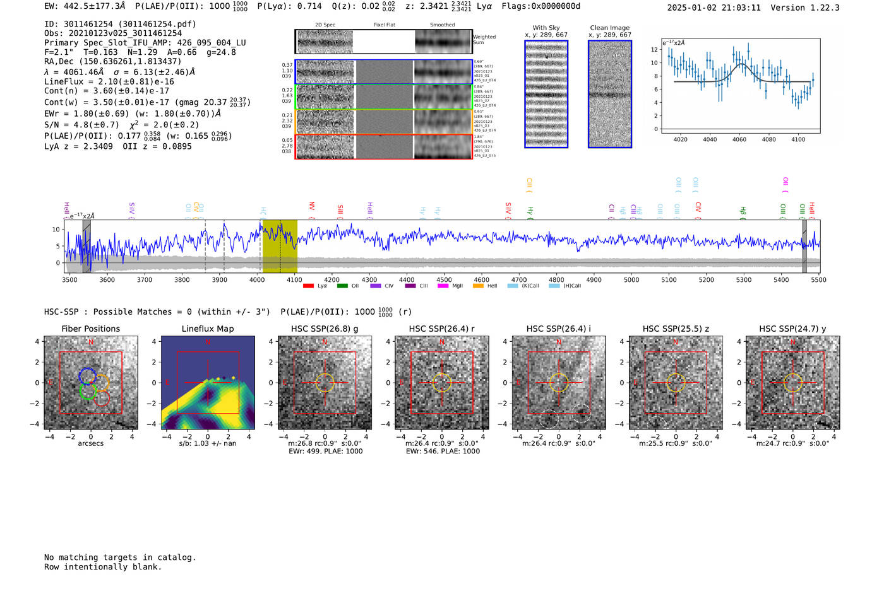Click the MgII magenta legend swatch
This screenshot has width=884, height=601.
443,286
